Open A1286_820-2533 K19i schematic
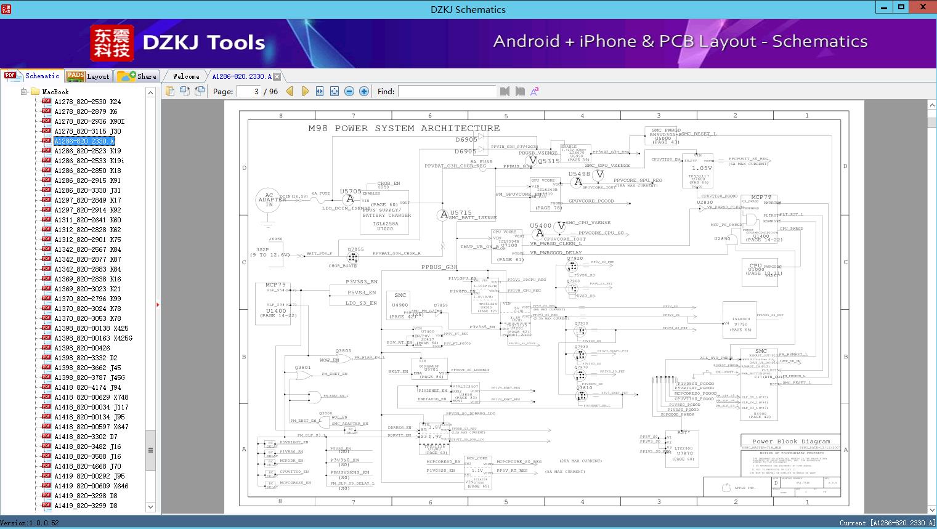937x529 pixels. [x=89, y=161]
